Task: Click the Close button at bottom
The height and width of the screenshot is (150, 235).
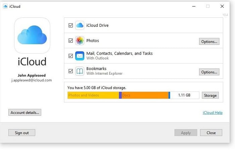Action: 211,133
